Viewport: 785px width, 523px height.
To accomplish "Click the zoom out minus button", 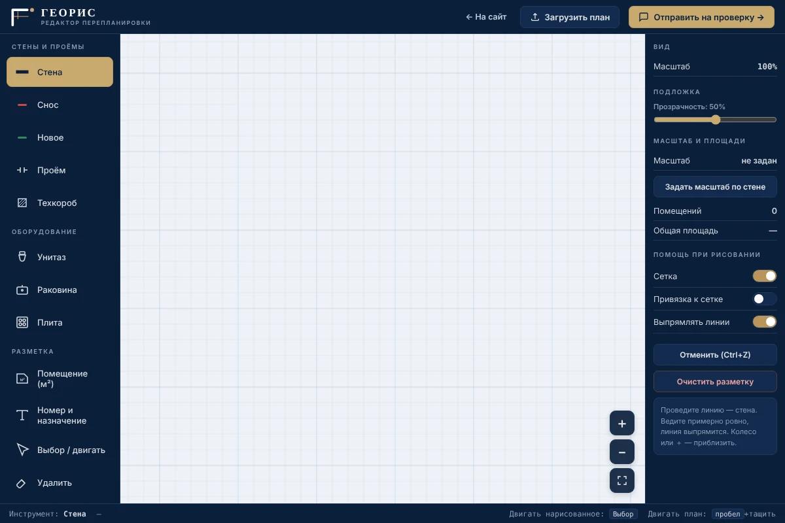I will (x=622, y=452).
